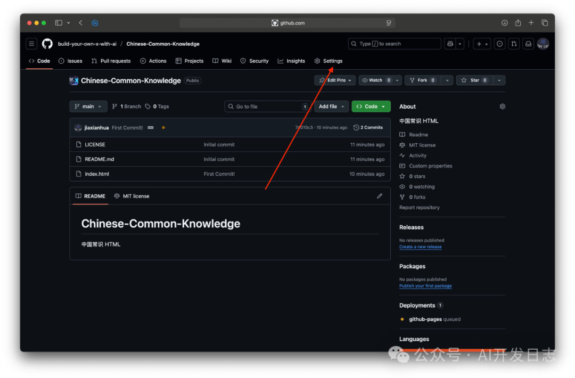Image resolution: width=575 pixels, height=378 pixels.
Task: Open the green Code dropdown
Action: click(371, 106)
